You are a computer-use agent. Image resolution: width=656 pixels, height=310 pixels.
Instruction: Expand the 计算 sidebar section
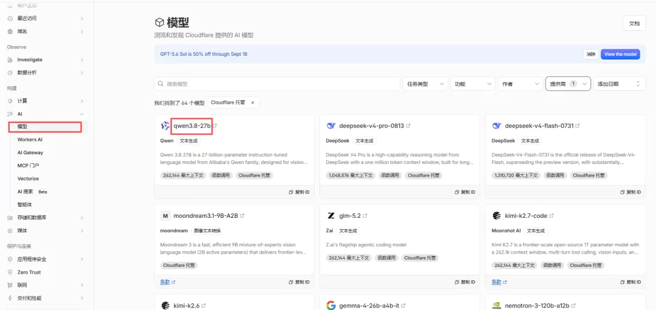(x=82, y=101)
